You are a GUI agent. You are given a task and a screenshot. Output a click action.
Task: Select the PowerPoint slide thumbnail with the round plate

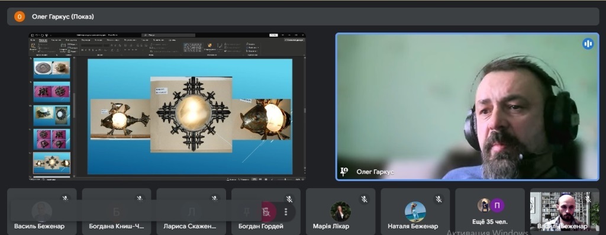tap(52, 68)
